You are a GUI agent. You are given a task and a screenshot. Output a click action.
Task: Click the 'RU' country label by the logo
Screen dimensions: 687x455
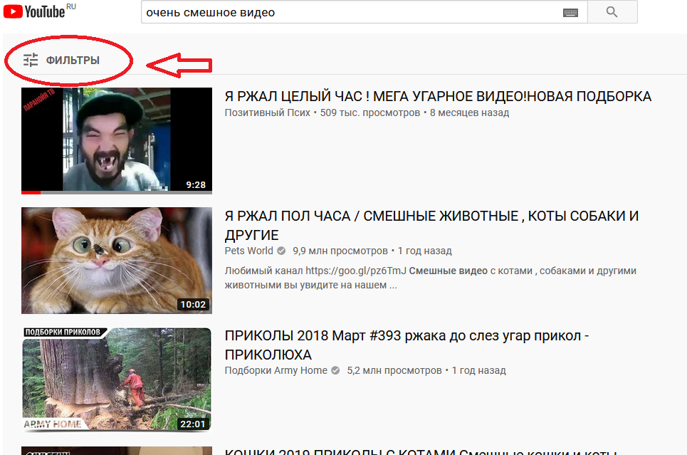point(71,6)
